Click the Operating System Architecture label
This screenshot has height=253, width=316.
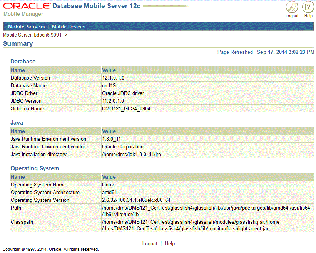click(45, 192)
